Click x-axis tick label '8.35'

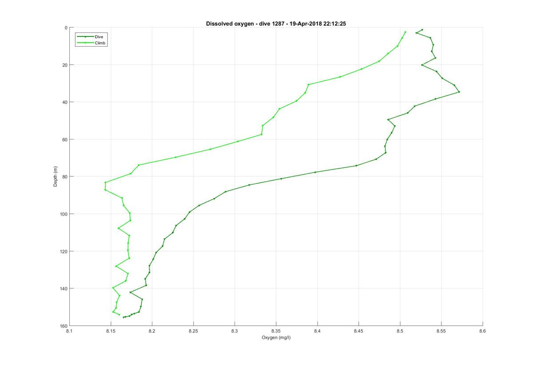pyautogui.click(x=276, y=331)
